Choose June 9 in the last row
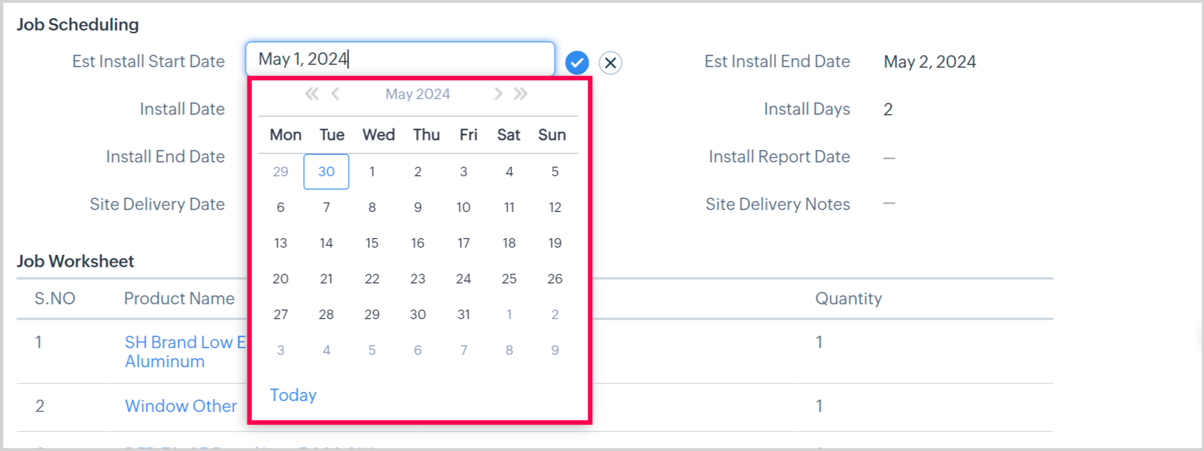Screen dimensions: 1204x451 (x=555, y=350)
